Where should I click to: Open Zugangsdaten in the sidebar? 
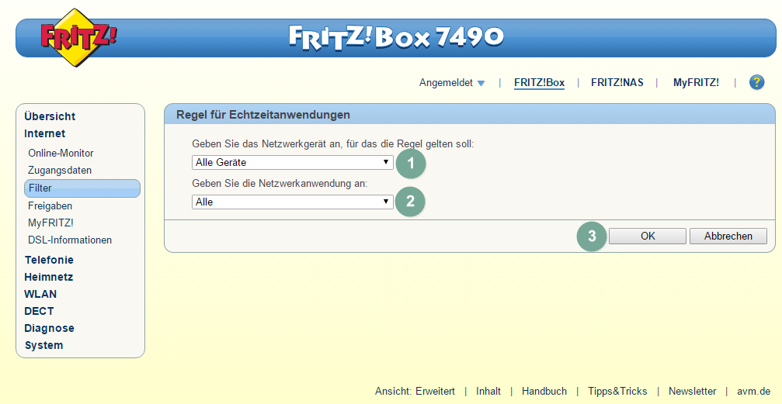60,171
